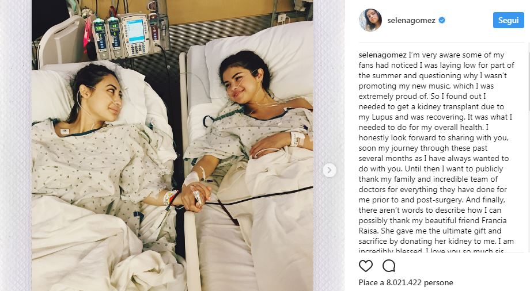530x291 pixels.
Task: Click the main hospital photo of the post
Action: pyautogui.click(x=172, y=145)
